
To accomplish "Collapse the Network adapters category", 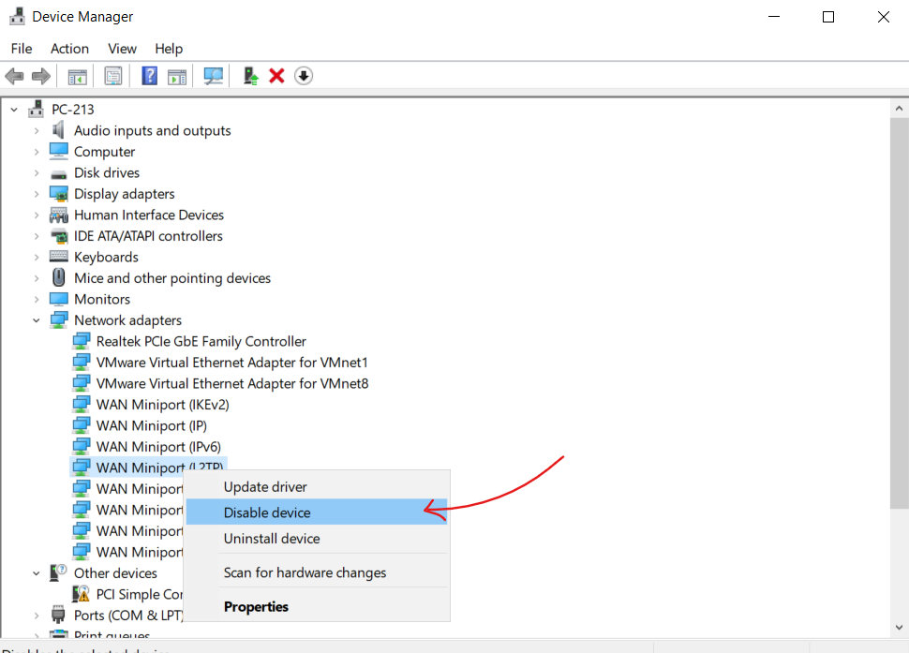I will click(x=37, y=320).
